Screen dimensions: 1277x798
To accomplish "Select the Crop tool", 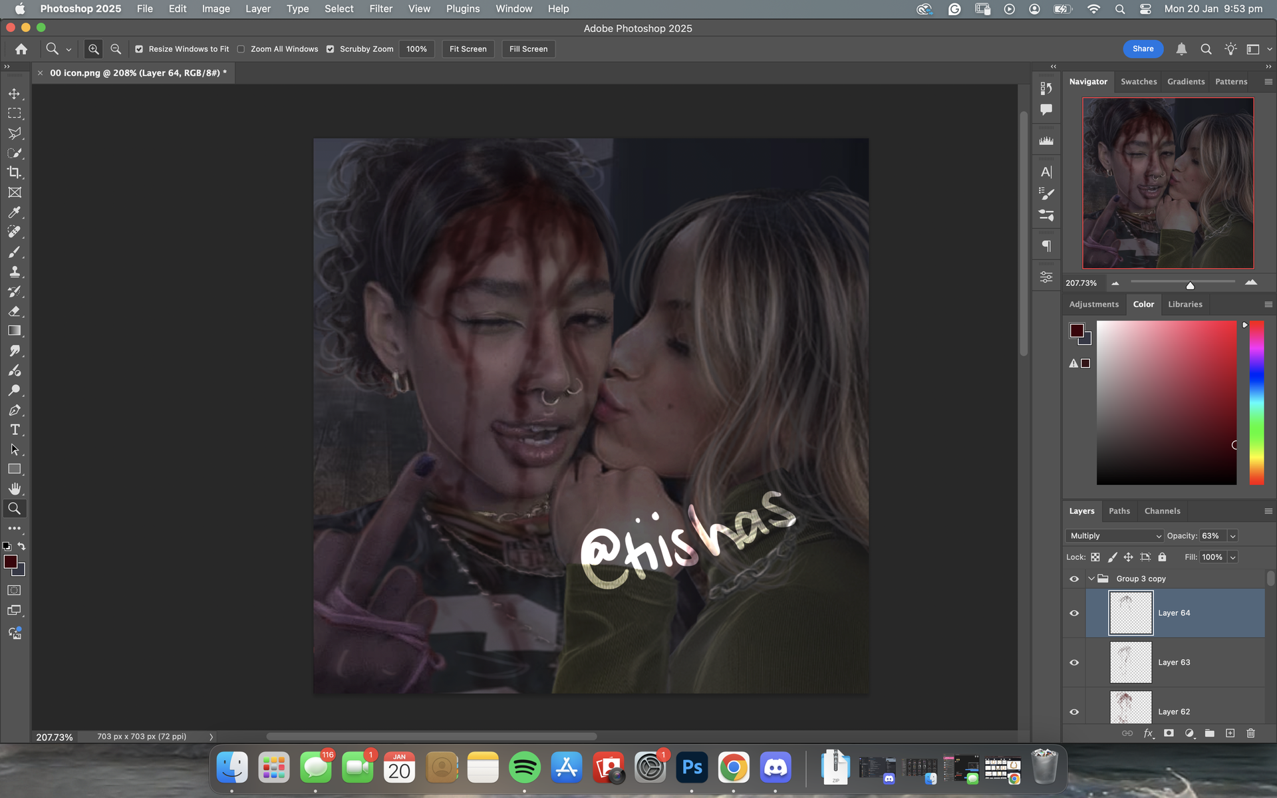I will (x=14, y=173).
